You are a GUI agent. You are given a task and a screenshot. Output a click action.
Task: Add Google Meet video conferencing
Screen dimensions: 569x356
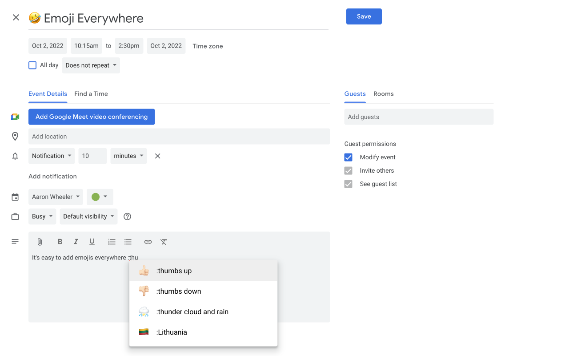(92, 117)
